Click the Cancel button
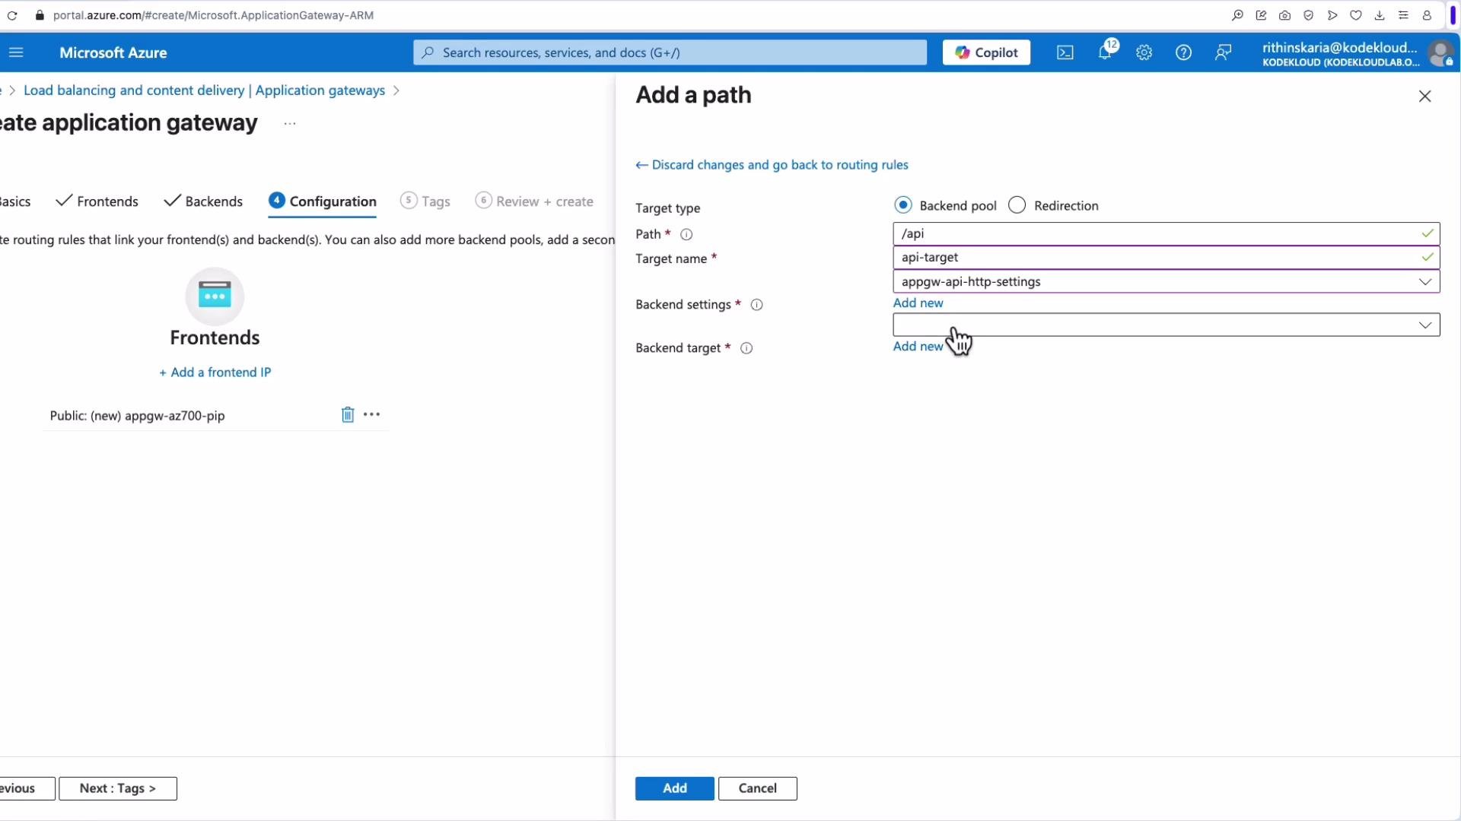 pos(757,788)
